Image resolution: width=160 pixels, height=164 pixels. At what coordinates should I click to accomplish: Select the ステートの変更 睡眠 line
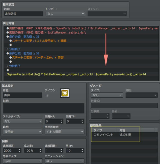point(81,41)
